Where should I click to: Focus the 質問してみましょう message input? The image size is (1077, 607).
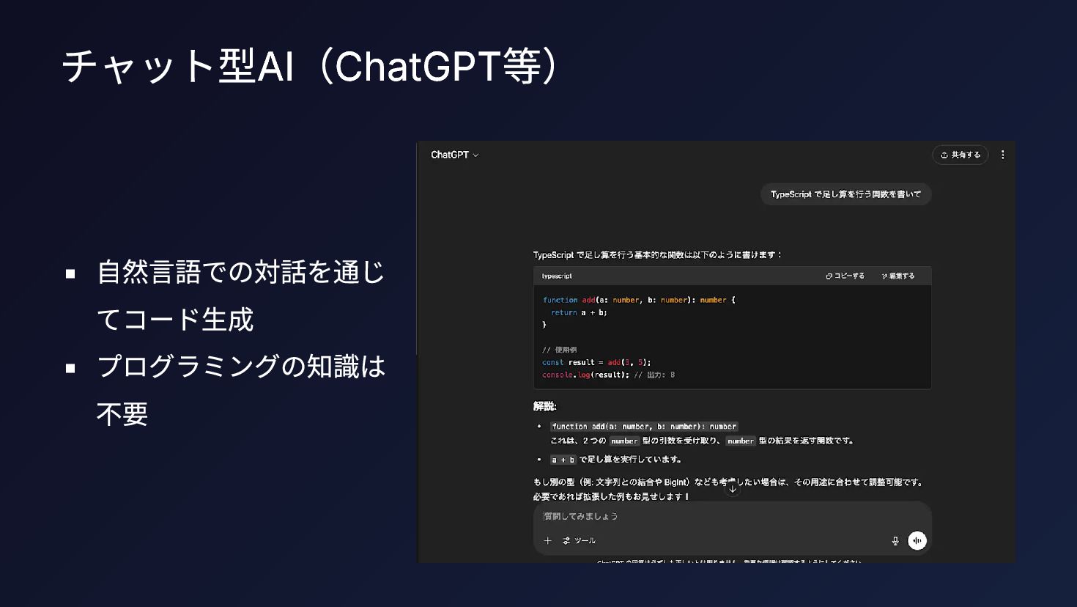[x=731, y=516]
